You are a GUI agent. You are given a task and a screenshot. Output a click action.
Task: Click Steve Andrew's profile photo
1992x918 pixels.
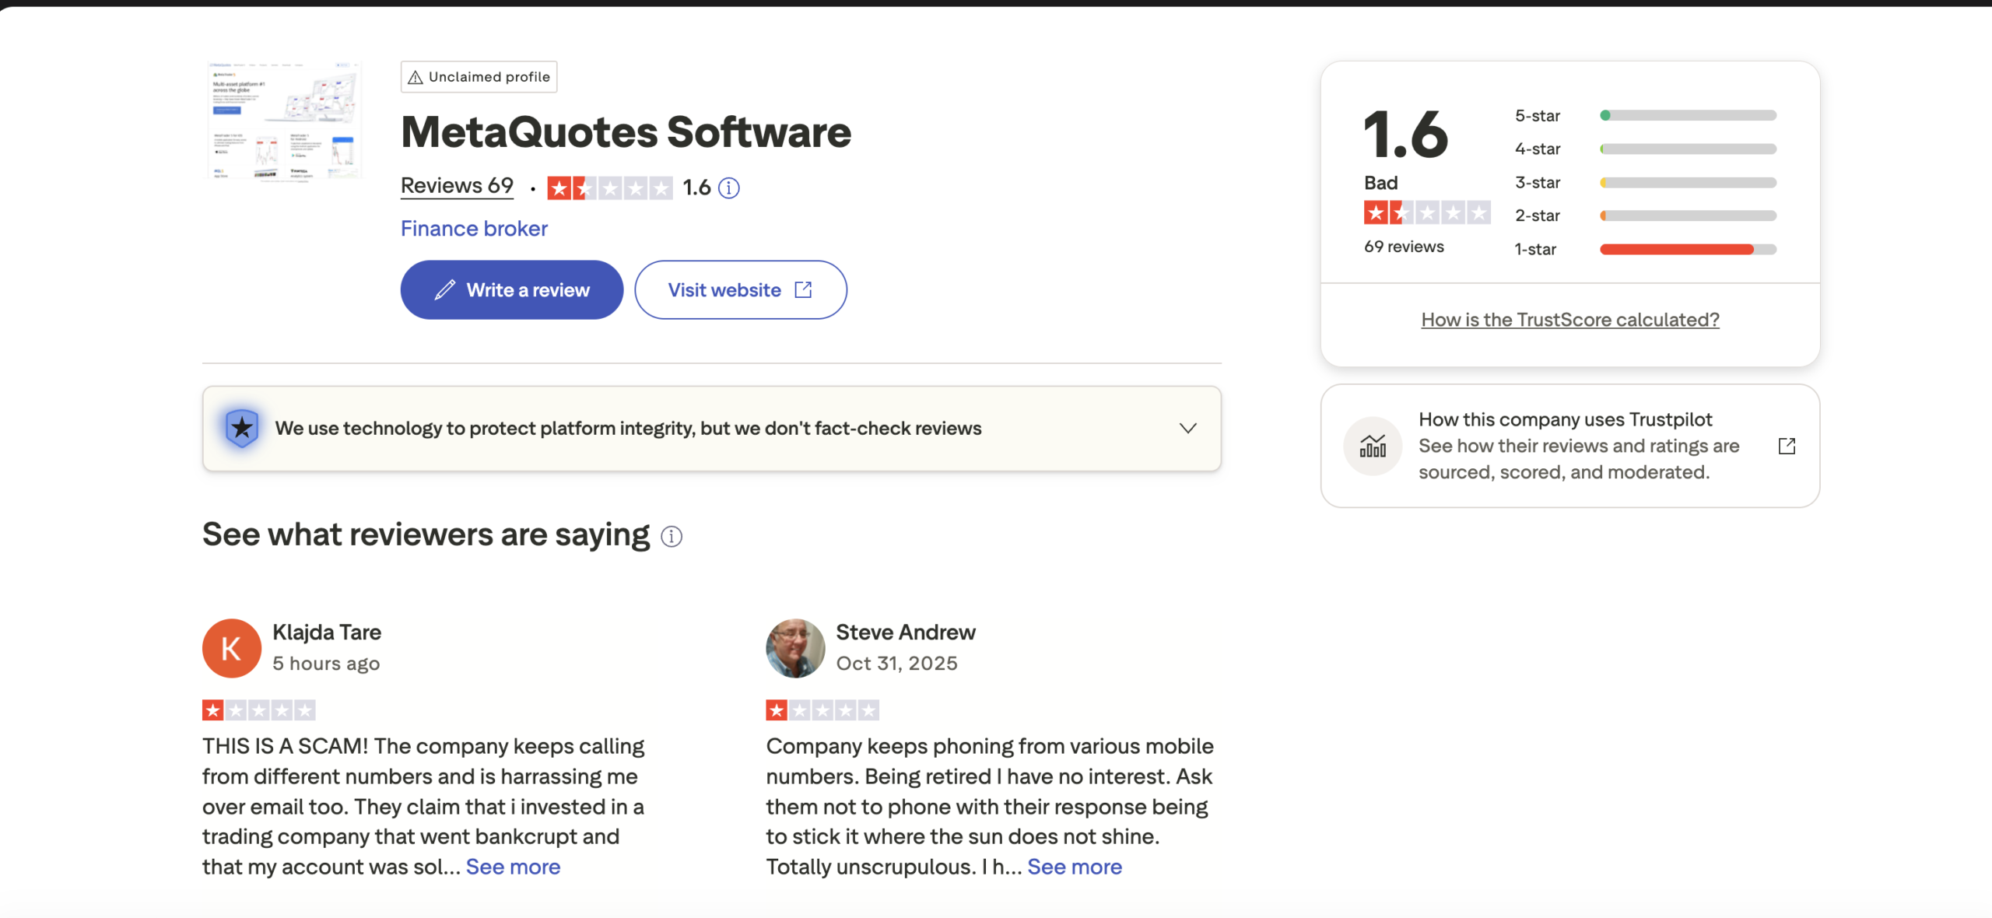[x=795, y=648]
